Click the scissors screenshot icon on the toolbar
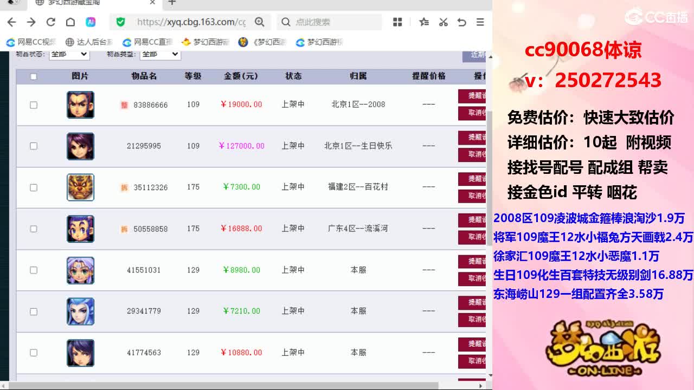This screenshot has width=694, height=390. [443, 22]
